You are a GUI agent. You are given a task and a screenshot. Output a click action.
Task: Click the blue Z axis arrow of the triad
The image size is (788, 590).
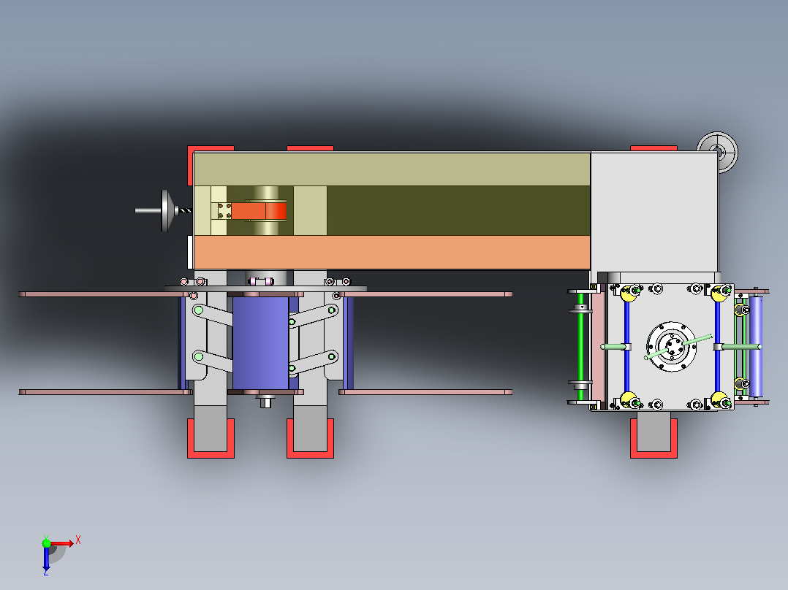tap(46, 559)
